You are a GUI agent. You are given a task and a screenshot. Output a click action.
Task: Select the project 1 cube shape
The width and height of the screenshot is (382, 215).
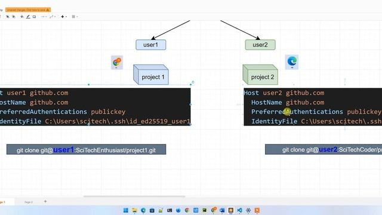[151, 75]
